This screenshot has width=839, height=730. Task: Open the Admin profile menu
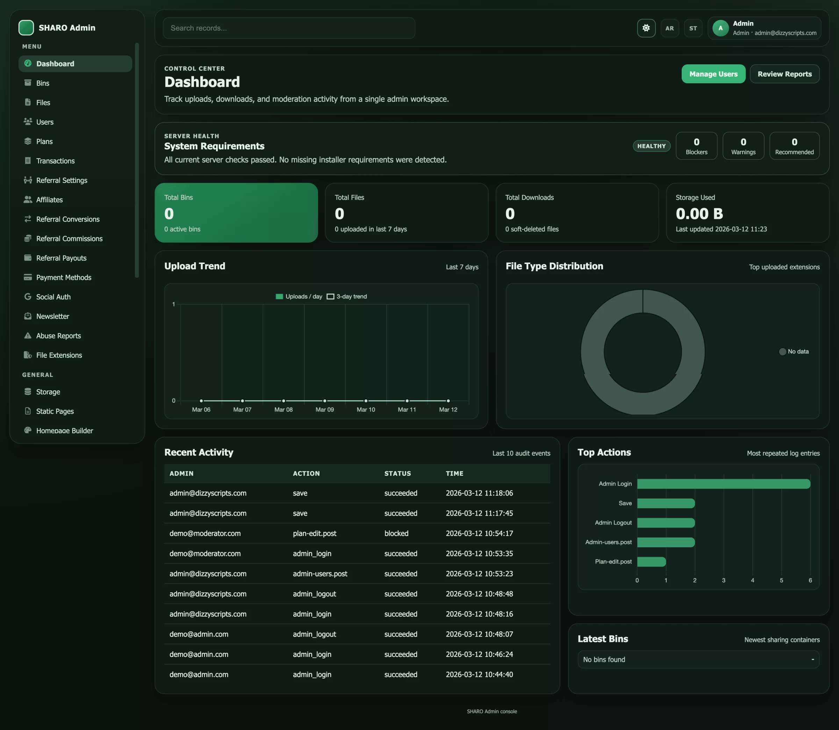[x=765, y=28]
